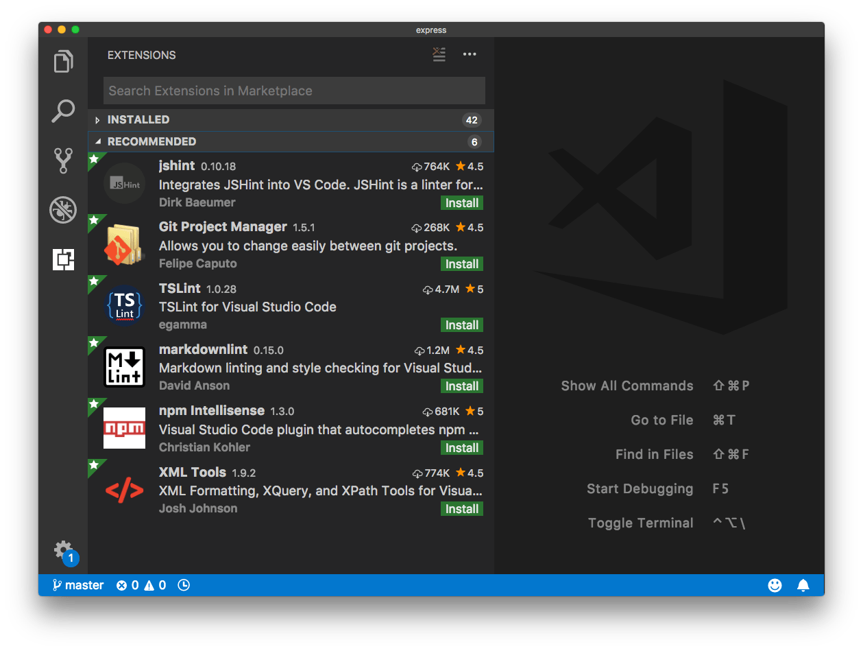Click the EXTENSIONS panel title
Viewport: 863px width, 651px height.
(x=142, y=55)
